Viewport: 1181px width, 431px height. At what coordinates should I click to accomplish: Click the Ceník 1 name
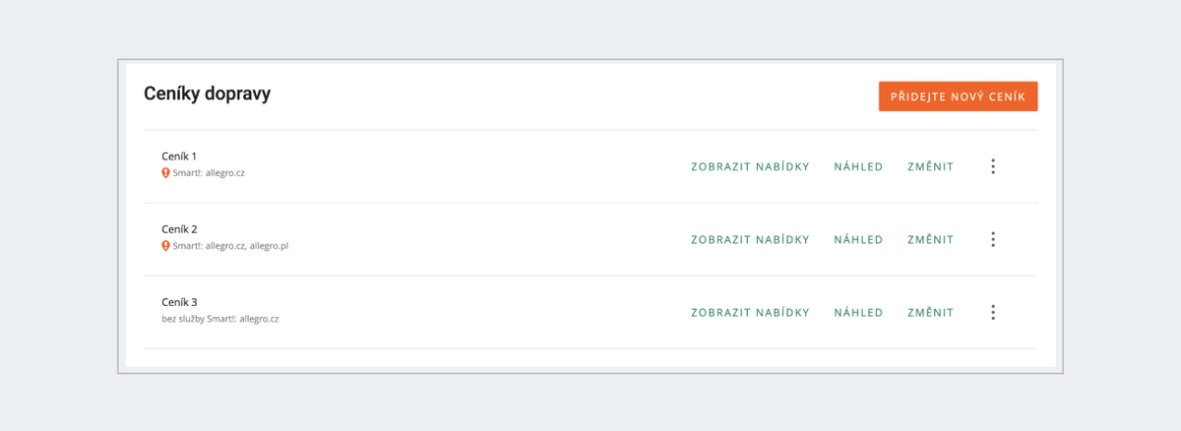[x=179, y=156]
